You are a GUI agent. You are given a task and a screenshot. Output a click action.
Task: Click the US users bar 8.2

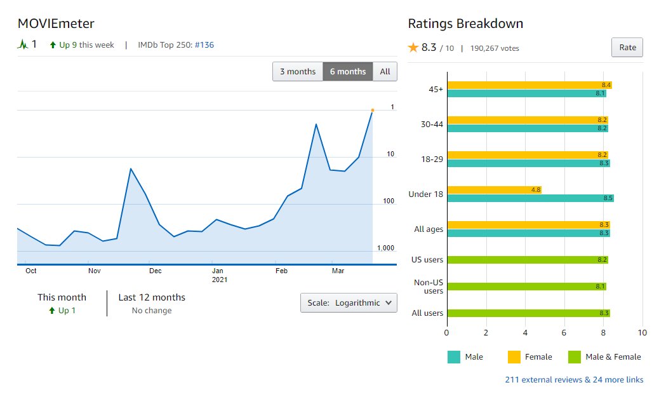point(528,260)
